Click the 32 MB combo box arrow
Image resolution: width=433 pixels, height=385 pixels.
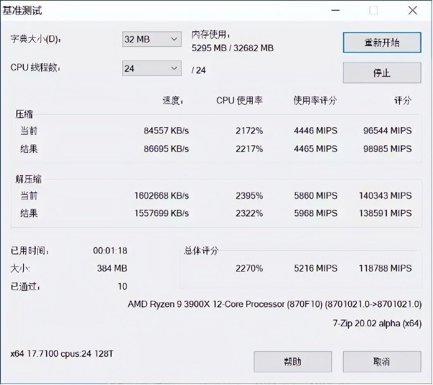[175, 39]
